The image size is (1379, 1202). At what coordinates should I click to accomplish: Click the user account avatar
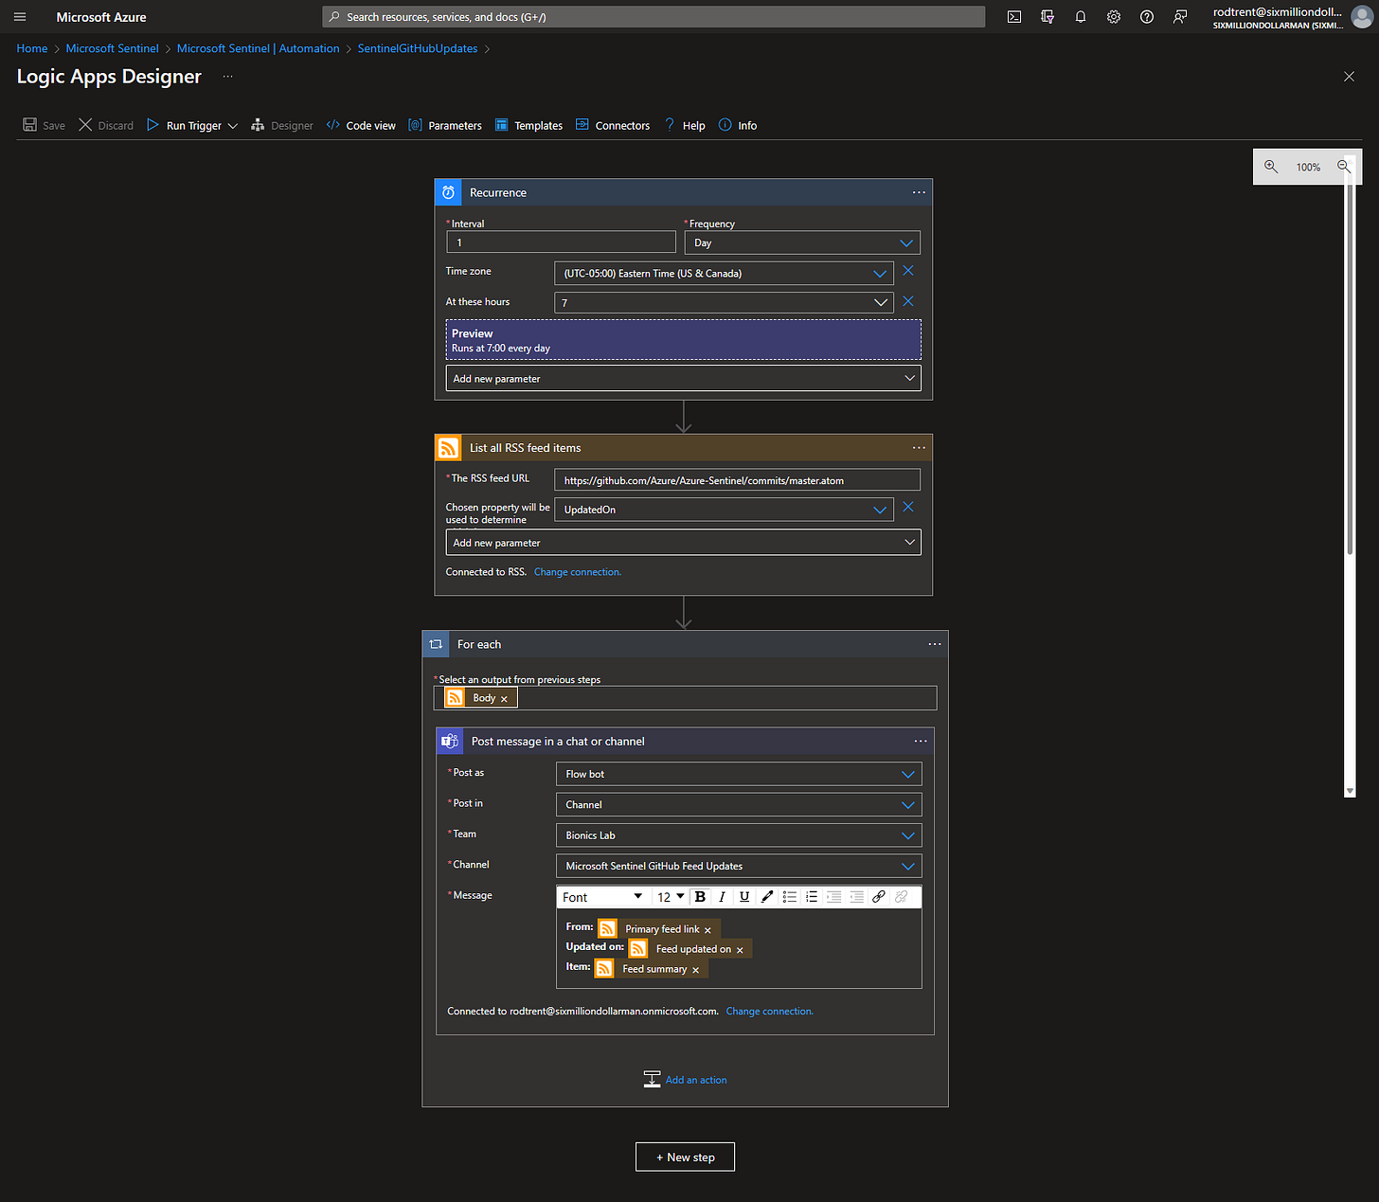pyautogui.click(x=1361, y=17)
